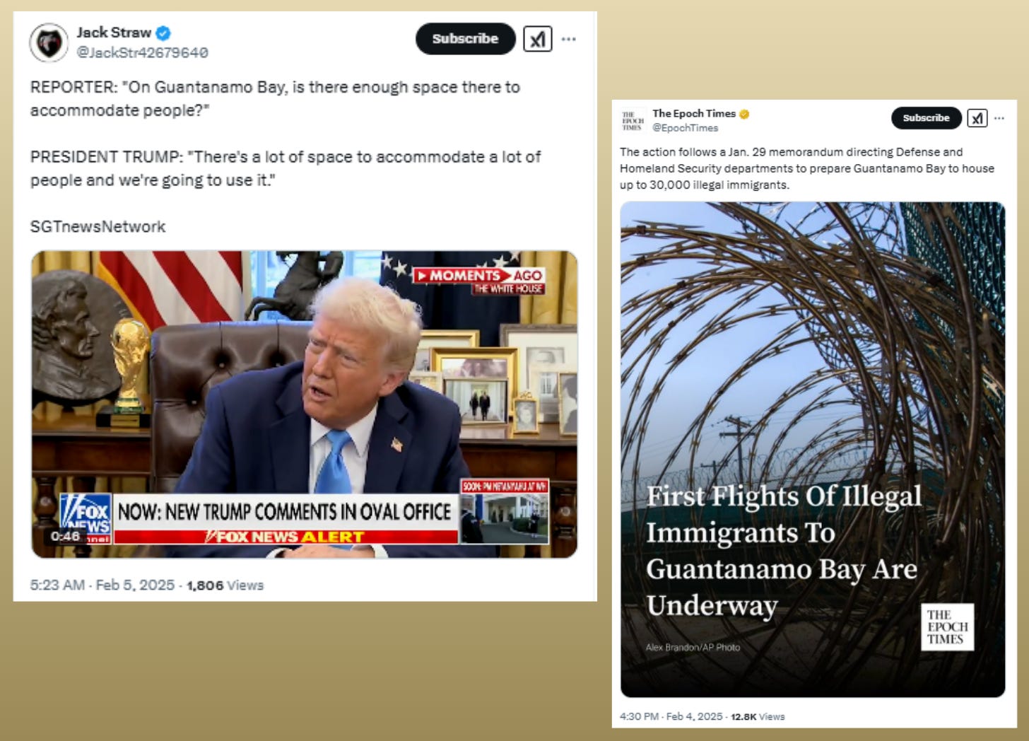Viewport: 1029px width, 741px height.
Task: View the 12.8K Views count
Action: pyautogui.click(x=758, y=716)
